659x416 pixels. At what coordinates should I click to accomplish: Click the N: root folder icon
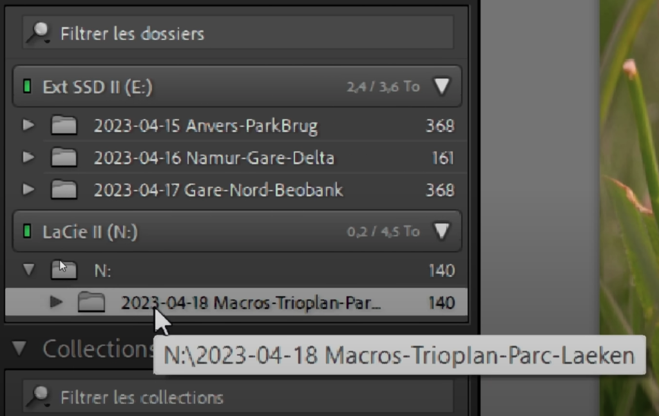[x=64, y=270]
